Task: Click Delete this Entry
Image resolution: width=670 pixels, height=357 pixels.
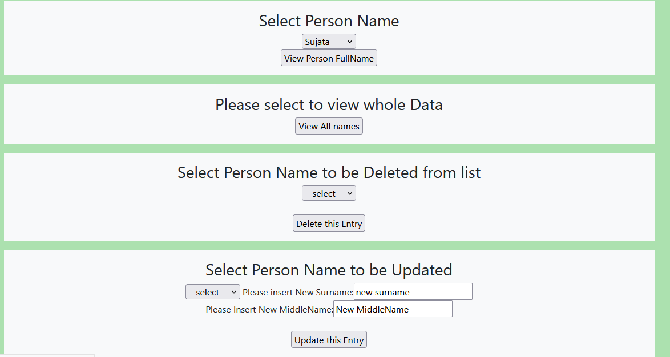Action: (x=329, y=223)
